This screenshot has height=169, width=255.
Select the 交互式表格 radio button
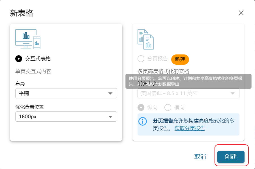coord(19,59)
